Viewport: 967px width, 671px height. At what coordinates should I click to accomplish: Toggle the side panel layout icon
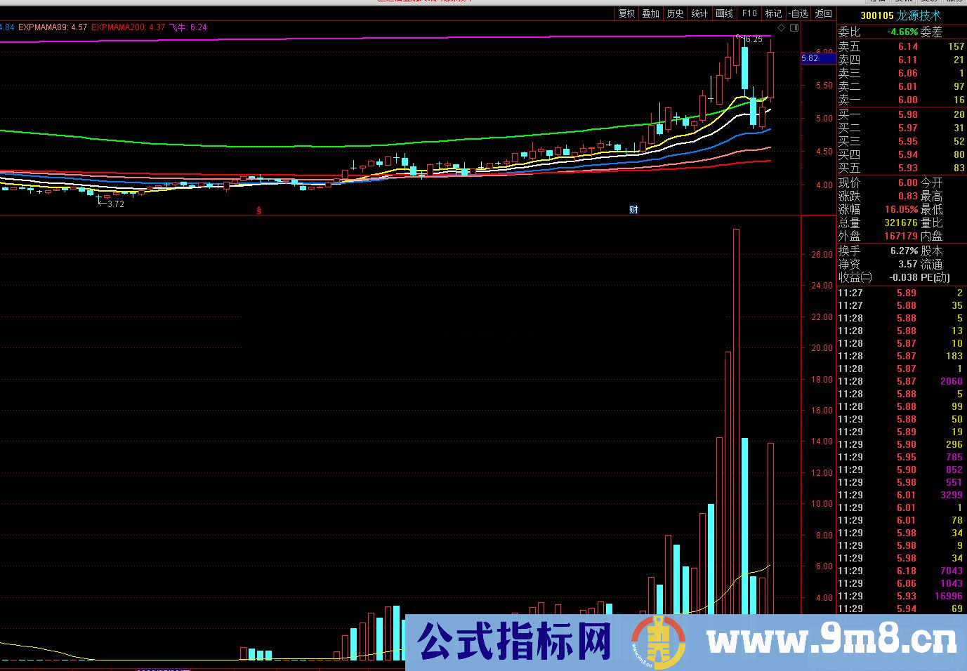(x=794, y=28)
